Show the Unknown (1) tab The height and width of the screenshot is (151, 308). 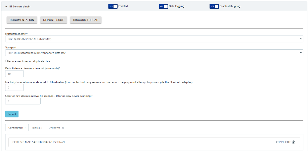56,128
